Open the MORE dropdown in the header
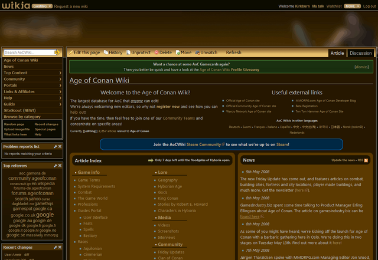 (352, 6)
